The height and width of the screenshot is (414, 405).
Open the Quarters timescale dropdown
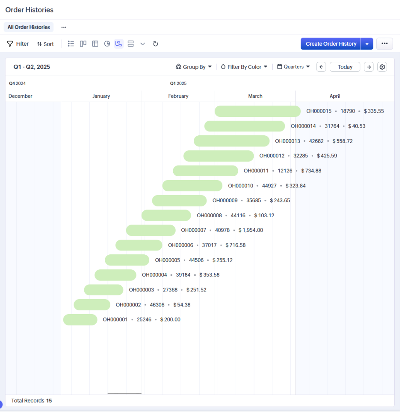pos(293,67)
